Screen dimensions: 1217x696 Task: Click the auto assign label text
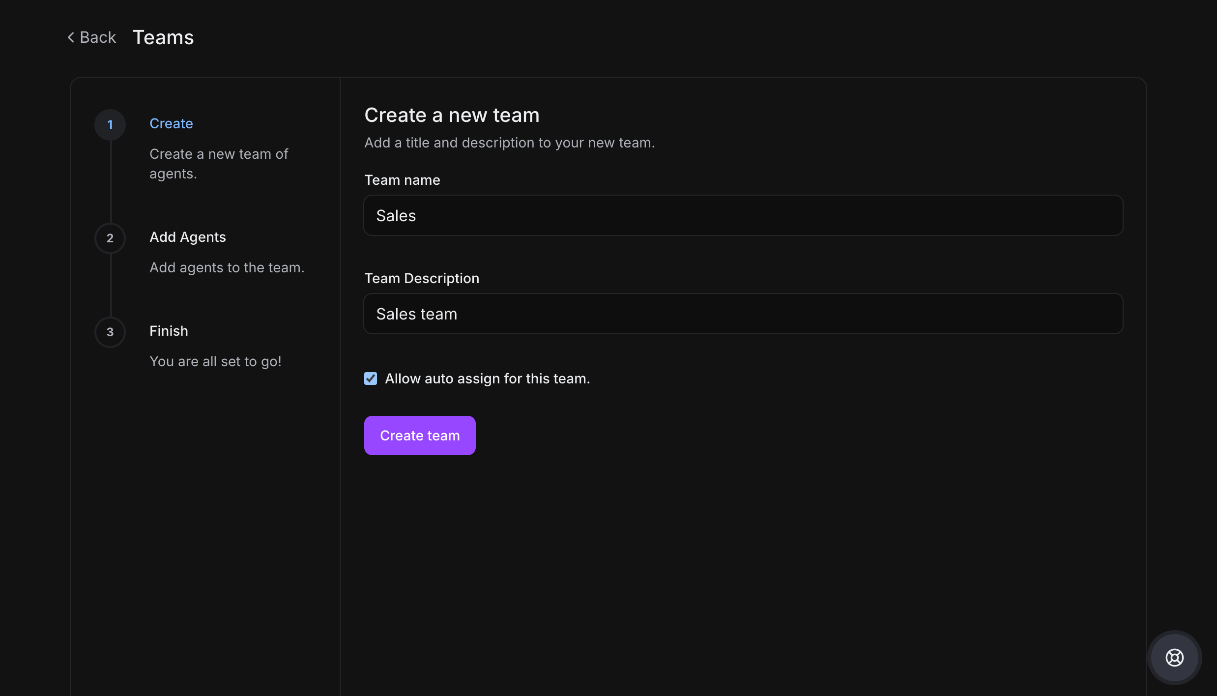(487, 378)
